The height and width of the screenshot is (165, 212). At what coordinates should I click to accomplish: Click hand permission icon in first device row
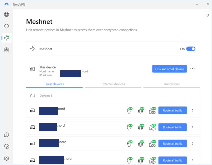tap(130, 110)
